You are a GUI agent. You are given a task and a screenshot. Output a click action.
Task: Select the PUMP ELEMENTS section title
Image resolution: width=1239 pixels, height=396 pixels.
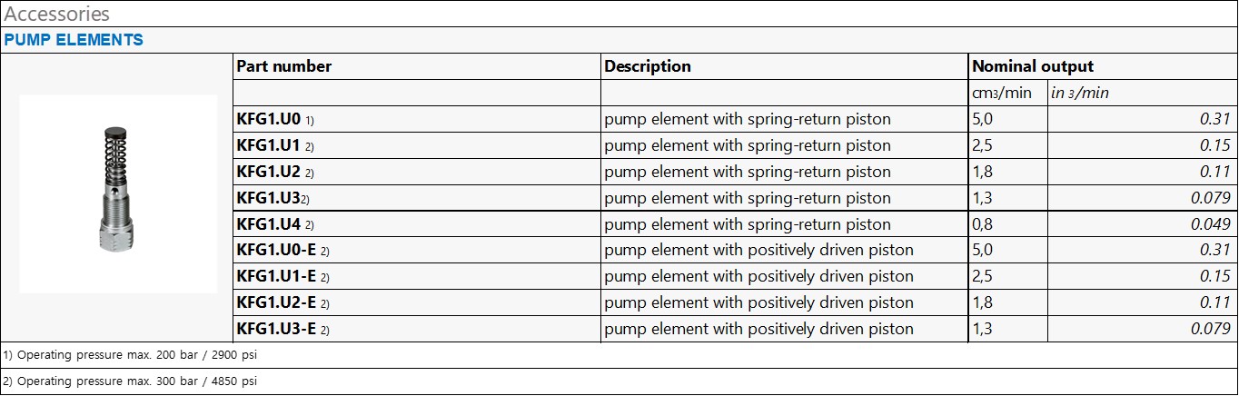point(74,40)
